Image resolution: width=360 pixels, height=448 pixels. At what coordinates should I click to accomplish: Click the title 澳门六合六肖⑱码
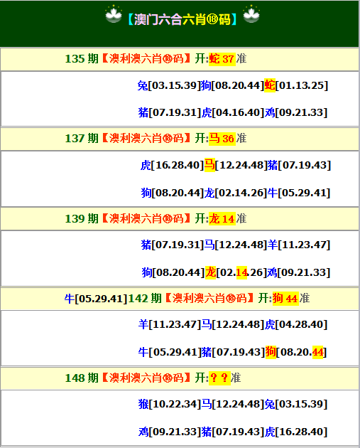[x=182, y=19]
